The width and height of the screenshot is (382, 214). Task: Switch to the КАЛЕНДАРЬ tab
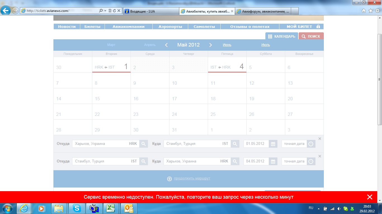tap(281, 36)
